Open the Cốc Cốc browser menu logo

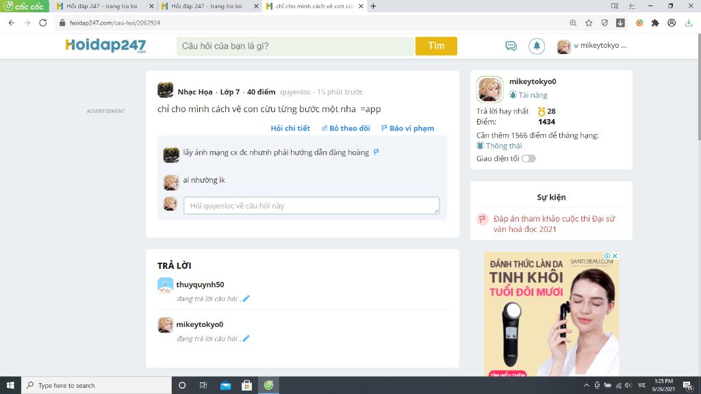point(24,6)
